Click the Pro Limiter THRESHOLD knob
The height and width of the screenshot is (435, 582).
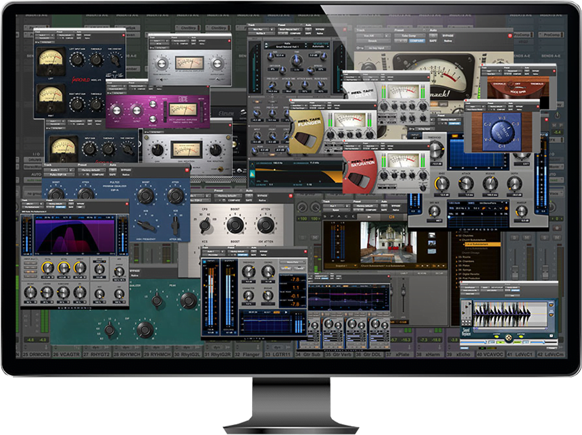248,272
